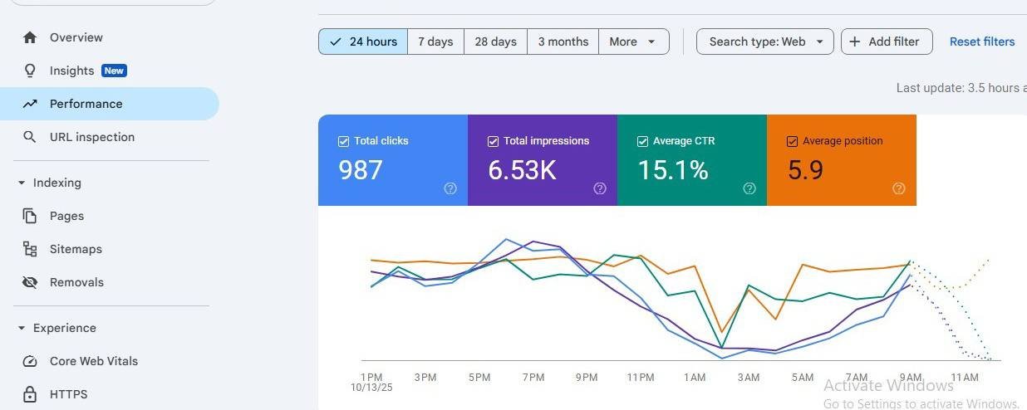This screenshot has width=1027, height=410.
Task: Click the Reset filters link
Action: tap(982, 41)
